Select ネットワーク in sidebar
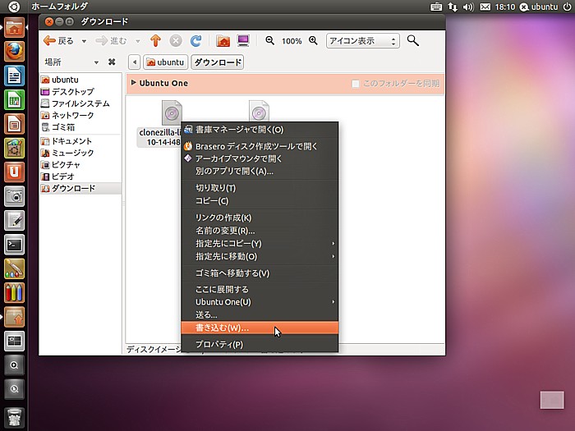The image size is (575, 431). (x=80, y=116)
